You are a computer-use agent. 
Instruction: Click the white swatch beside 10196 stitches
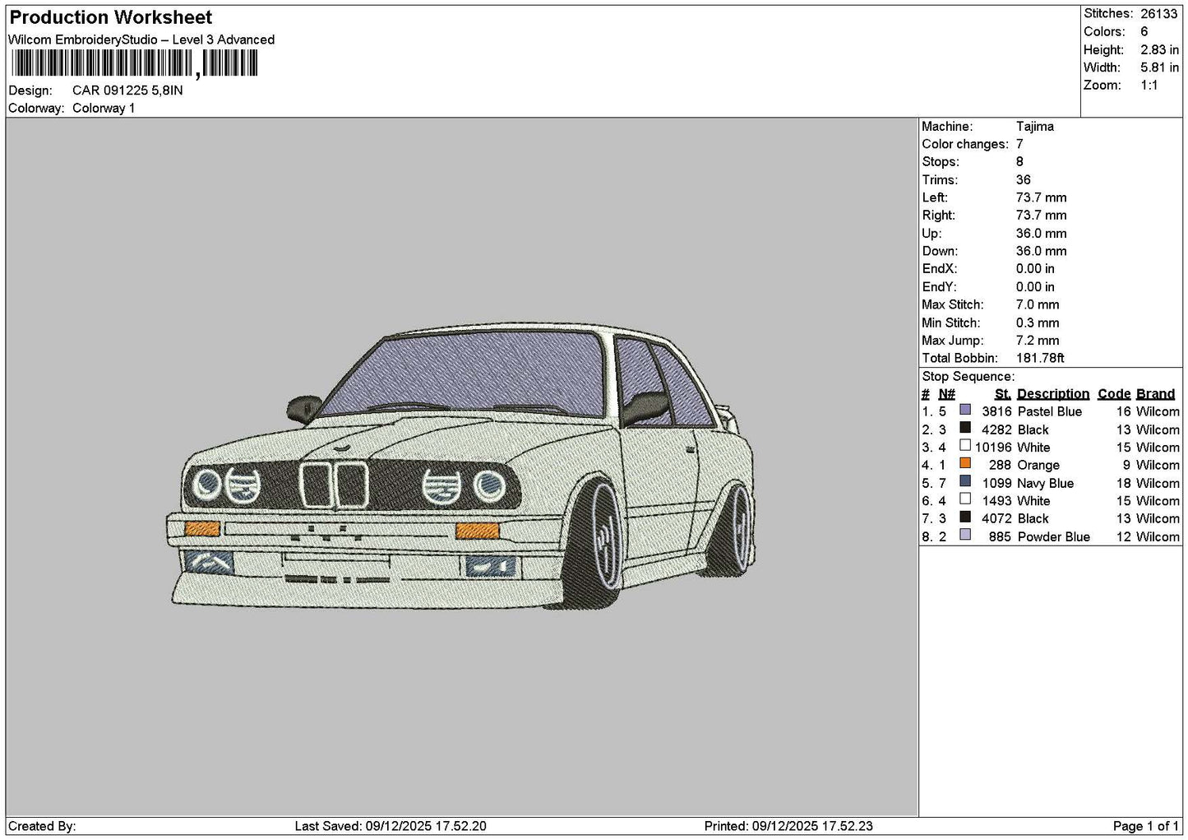pyautogui.click(x=965, y=446)
